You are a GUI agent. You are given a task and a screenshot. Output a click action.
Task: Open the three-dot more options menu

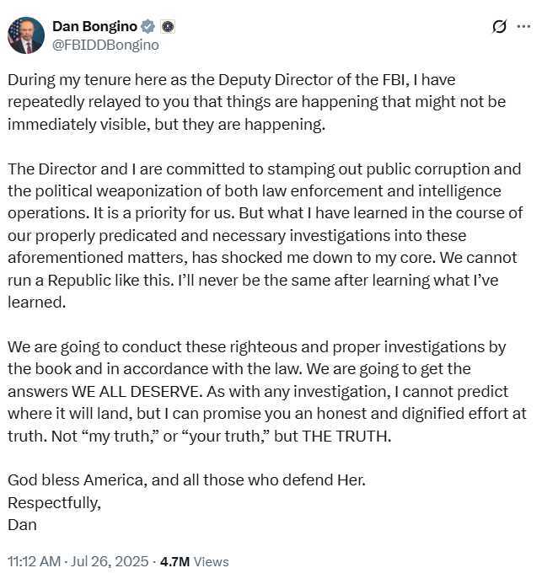[524, 26]
